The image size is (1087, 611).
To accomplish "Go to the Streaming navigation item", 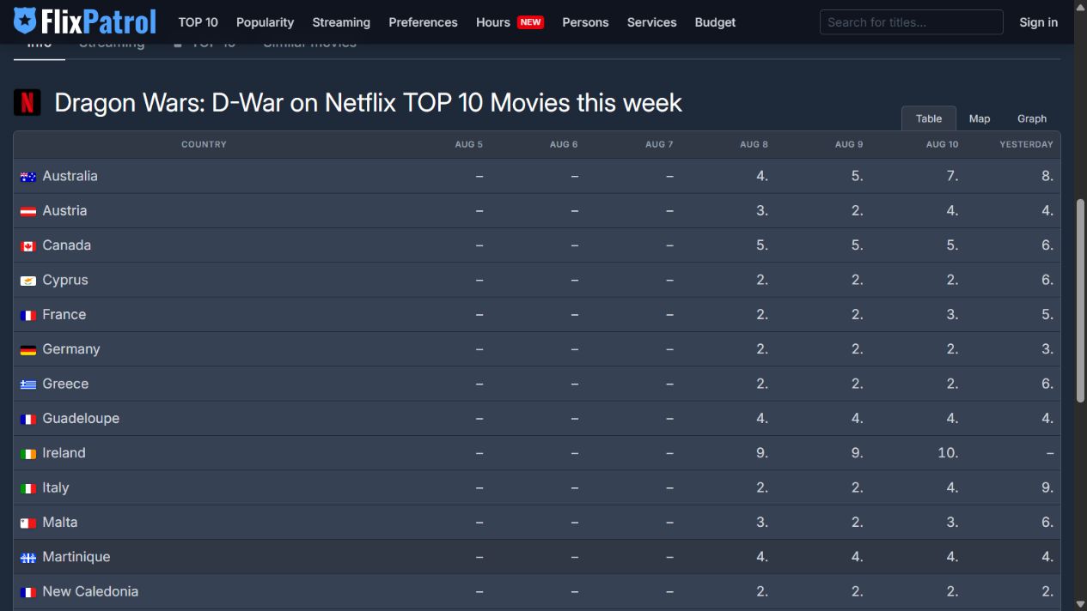I will 341,22.
